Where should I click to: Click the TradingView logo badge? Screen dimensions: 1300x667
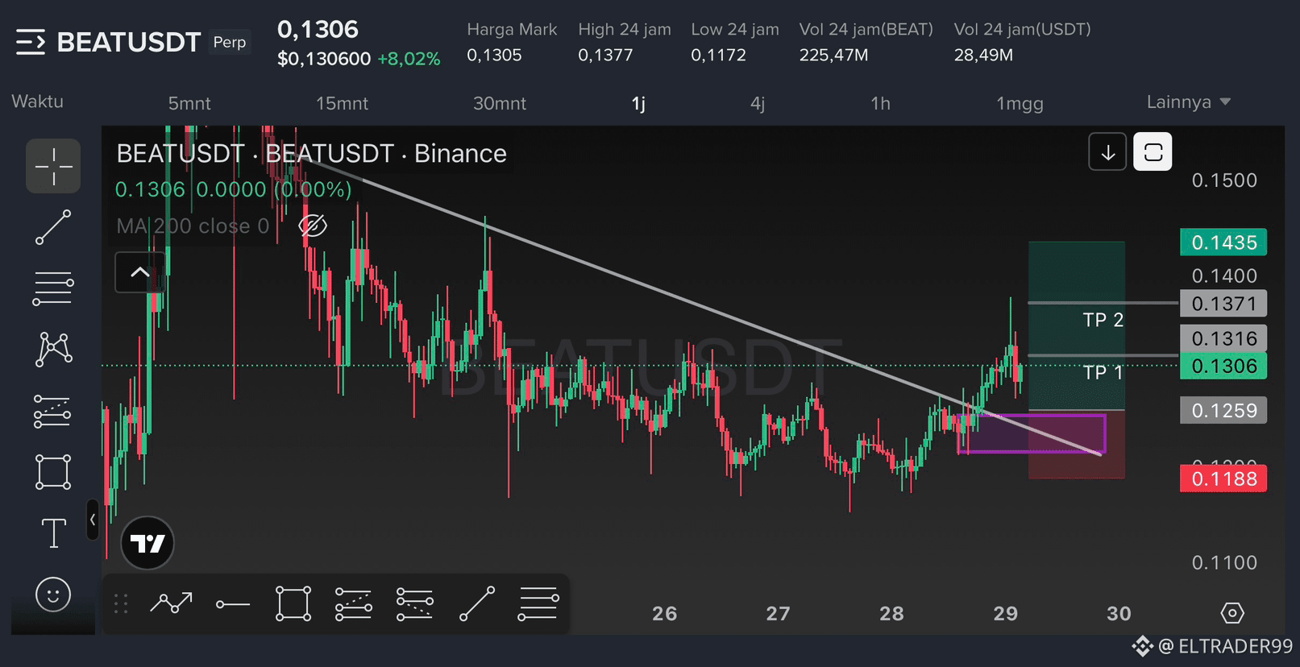(147, 543)
